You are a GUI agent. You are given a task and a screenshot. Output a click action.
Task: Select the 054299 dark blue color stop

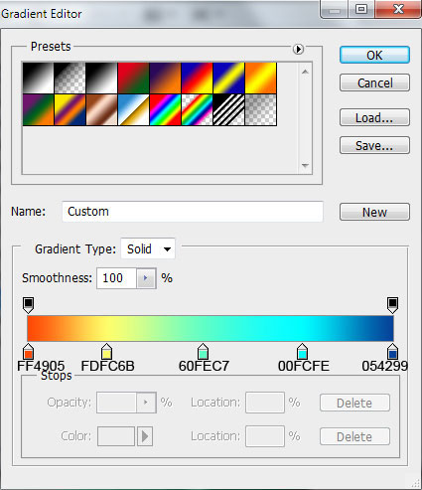(392, 352)
